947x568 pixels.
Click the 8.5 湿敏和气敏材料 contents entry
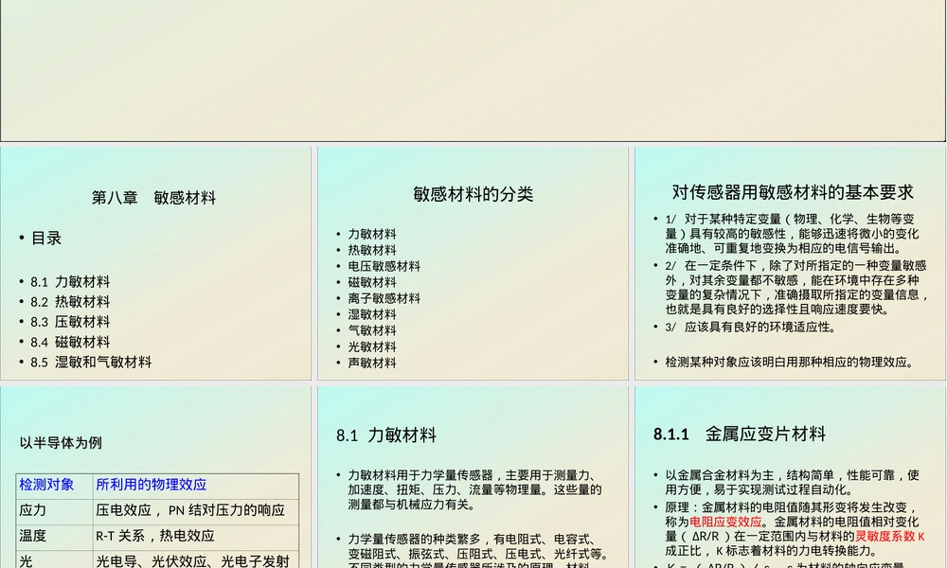point(91,363)
